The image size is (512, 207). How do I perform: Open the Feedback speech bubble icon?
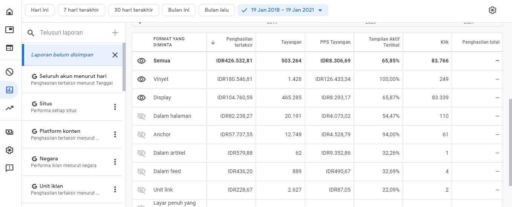coord(9,168)
